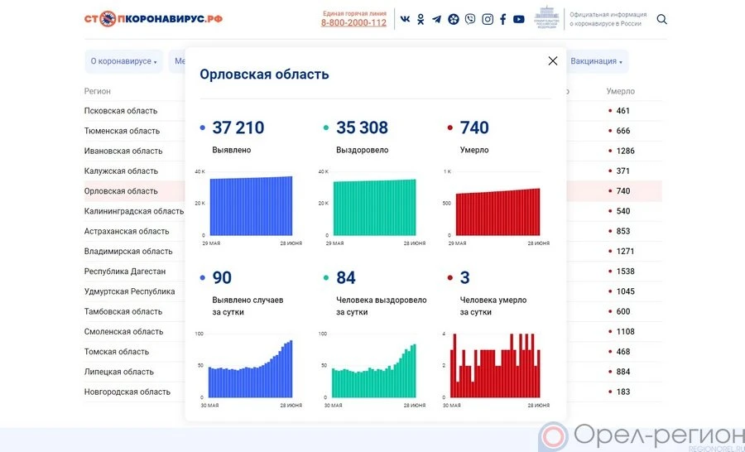Open the Instagram profile icon
The image size is (745, 452).
pos(488,19)
